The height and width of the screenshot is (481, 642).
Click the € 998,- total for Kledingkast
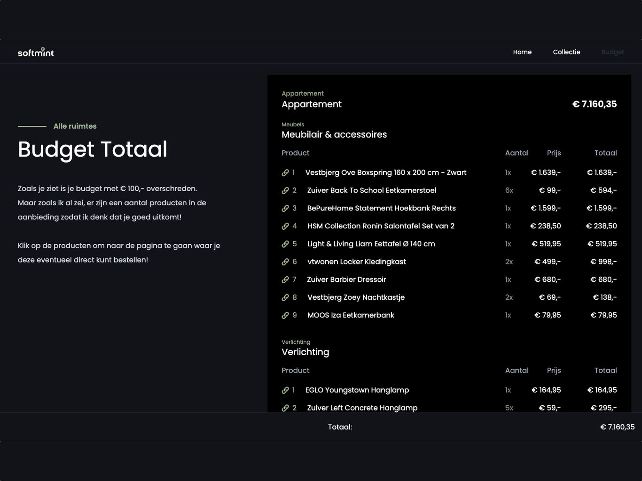tap(603, 262)
